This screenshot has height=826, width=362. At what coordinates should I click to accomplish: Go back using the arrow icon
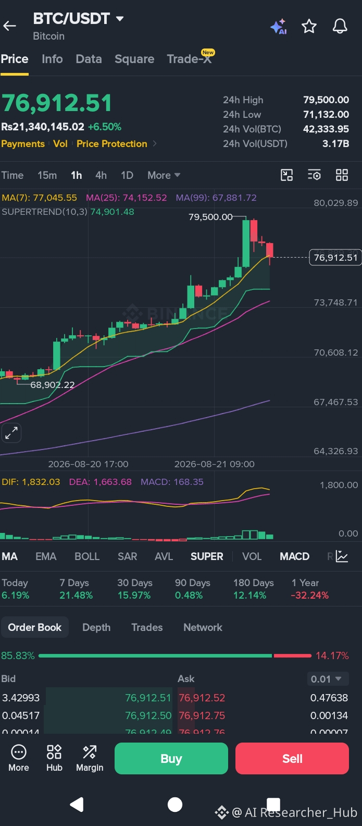coord(9,26)
